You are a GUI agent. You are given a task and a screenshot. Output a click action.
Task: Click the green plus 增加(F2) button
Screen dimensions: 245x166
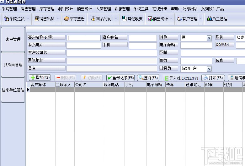point(40,78)
